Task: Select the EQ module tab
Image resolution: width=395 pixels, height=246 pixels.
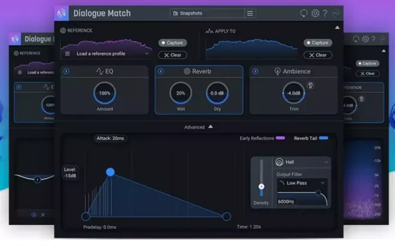Action: (x=105, y=72)
